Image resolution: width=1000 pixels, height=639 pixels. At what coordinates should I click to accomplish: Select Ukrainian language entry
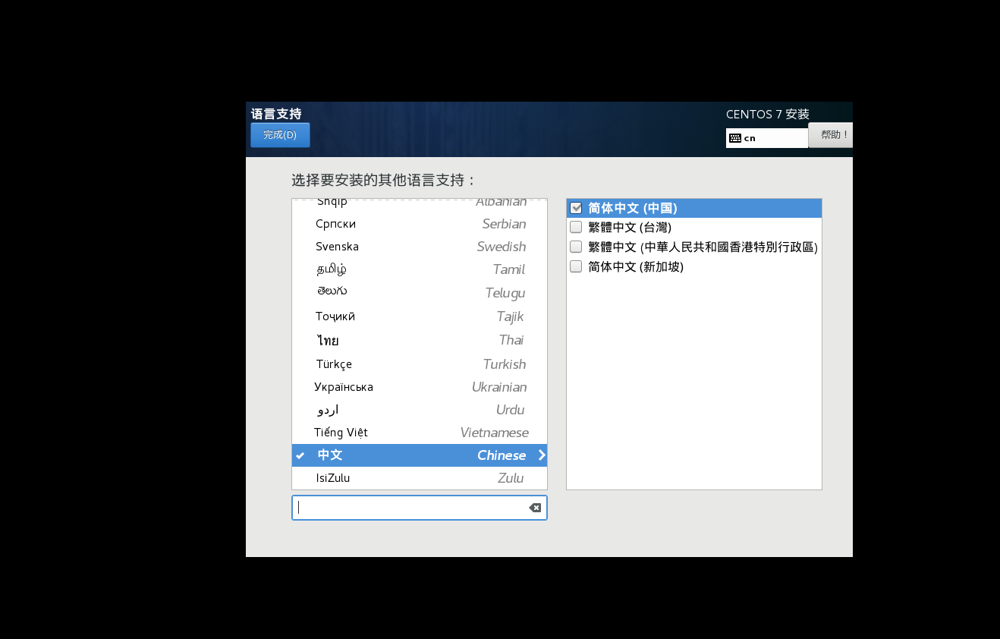[x=419, y=387]
